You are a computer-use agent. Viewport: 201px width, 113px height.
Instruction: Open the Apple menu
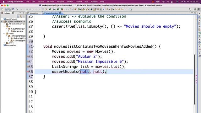pyautogui.click(x=3, y=2)
